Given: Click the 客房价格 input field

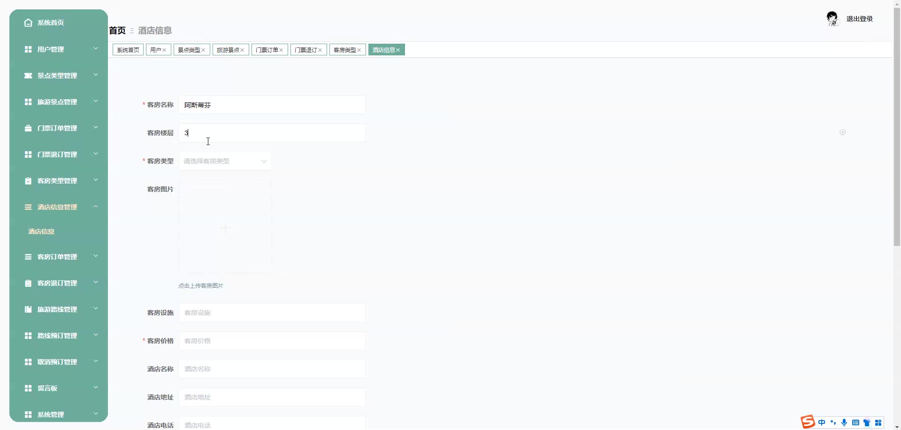Looking at the screenshot, I should point(272,341).
